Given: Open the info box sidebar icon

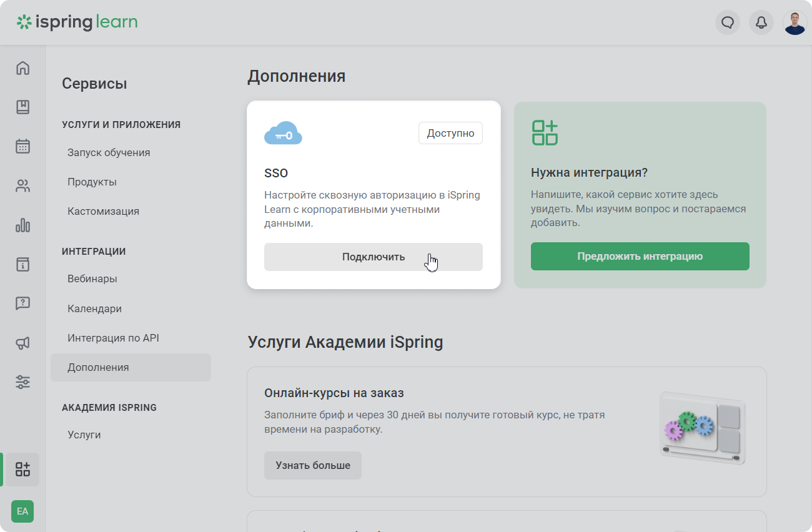Looking at the screenshot, I should click(x=23, y=264).
